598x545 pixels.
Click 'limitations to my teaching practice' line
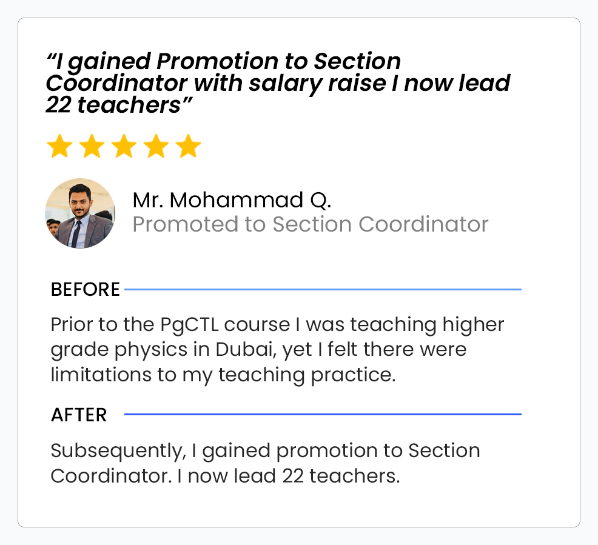[223, 375]
